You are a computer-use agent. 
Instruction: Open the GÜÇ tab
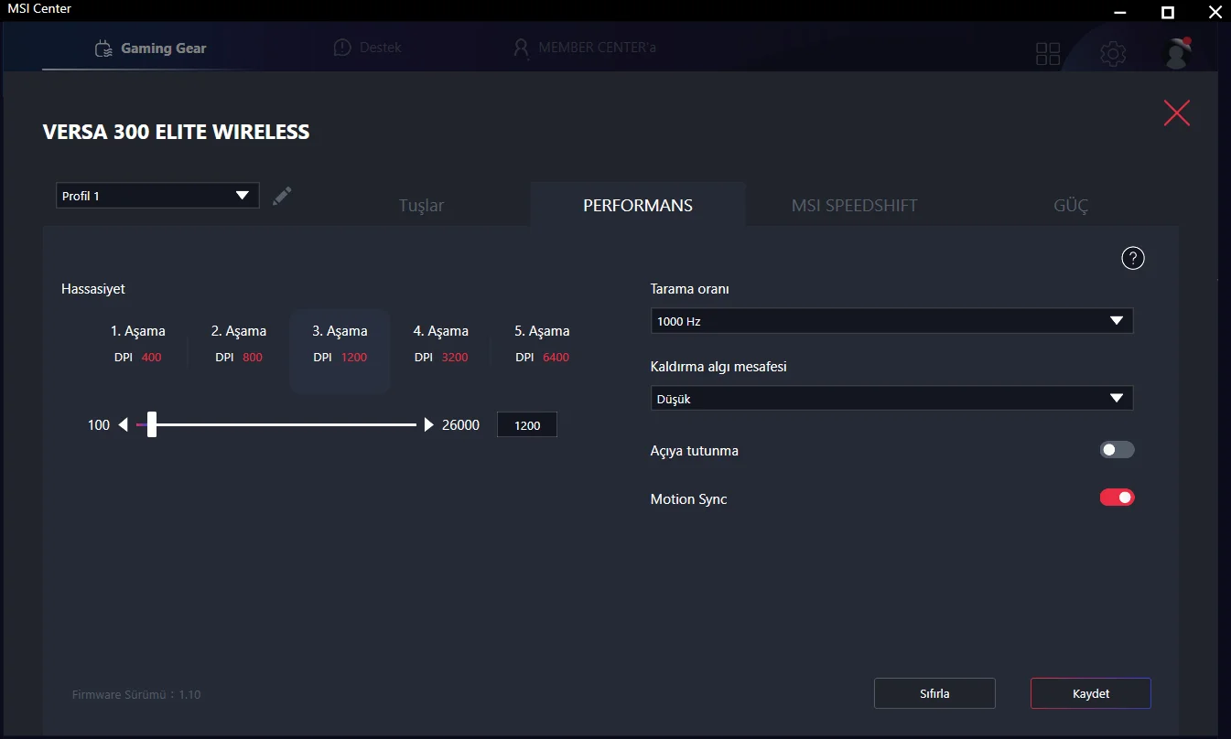click(1071, 205)
